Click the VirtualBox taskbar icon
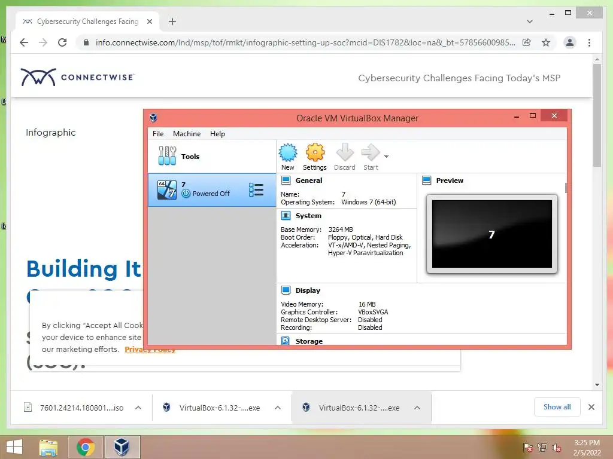 click(122, 447)
